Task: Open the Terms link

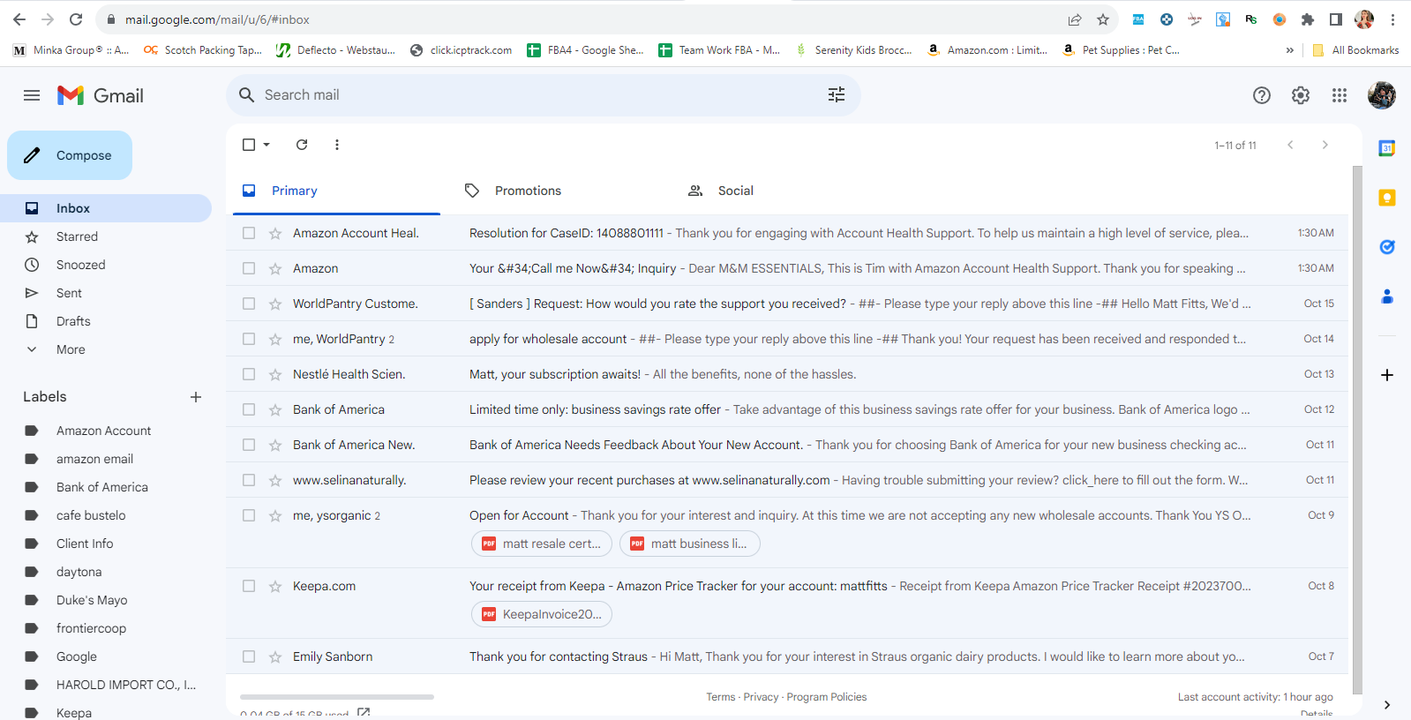Action: 720,697
